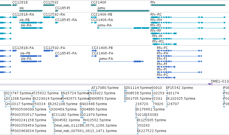Click the EK229914.5prime EST arrow
This screenshot has width=229, height=135.
[34, 101]
